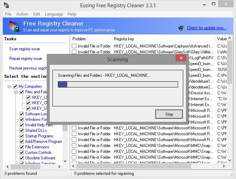Maximize the Registry Cleaner window
Viewport: 236px width, 179px height.
pyautogui.click(x=214, y=4)
